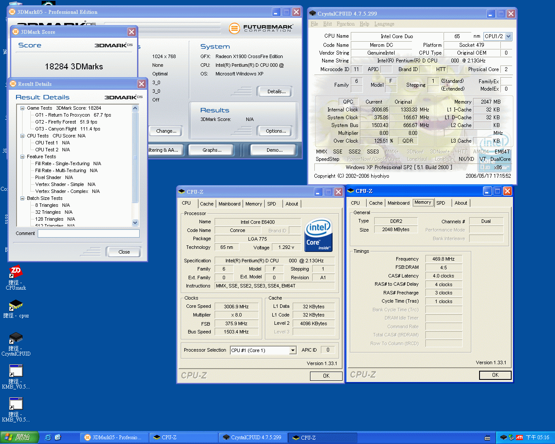Screen dimensions: 555x444
Task: Click the ATI tray icon
Action: pos(519,437)
